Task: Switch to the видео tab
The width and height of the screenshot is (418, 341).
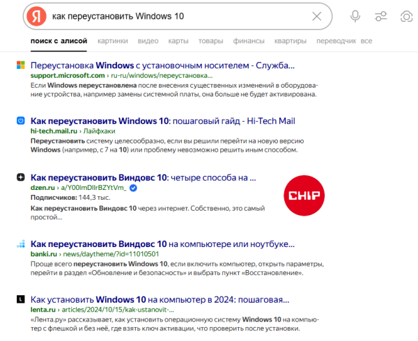Action: (148, 41)
